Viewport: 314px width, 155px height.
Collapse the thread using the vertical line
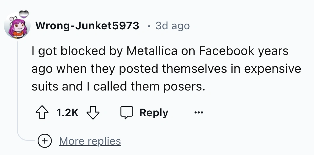18,89
